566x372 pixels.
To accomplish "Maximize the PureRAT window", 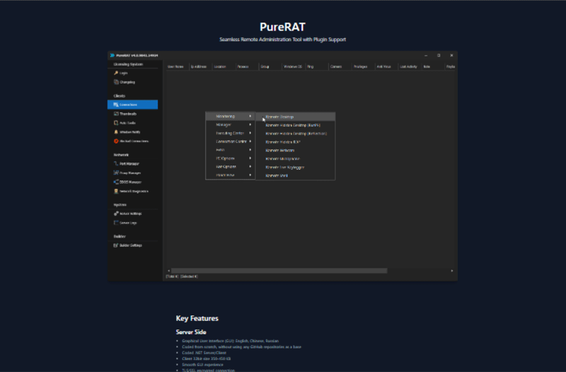I will pos(439,55).
